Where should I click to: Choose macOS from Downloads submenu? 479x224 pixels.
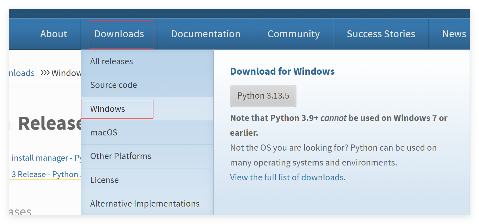tap(147, 133)
